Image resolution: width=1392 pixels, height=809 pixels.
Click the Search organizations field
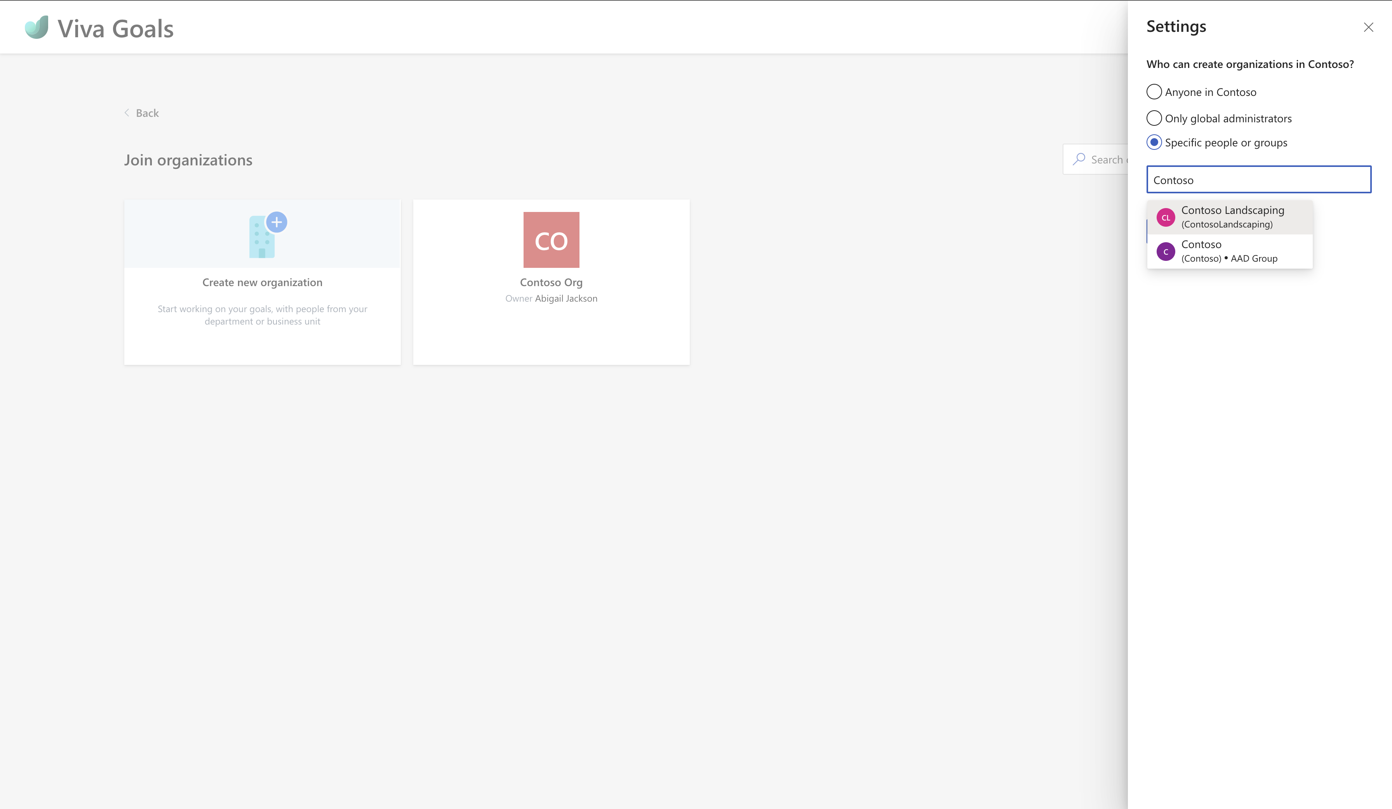[x=1095, y=159]
